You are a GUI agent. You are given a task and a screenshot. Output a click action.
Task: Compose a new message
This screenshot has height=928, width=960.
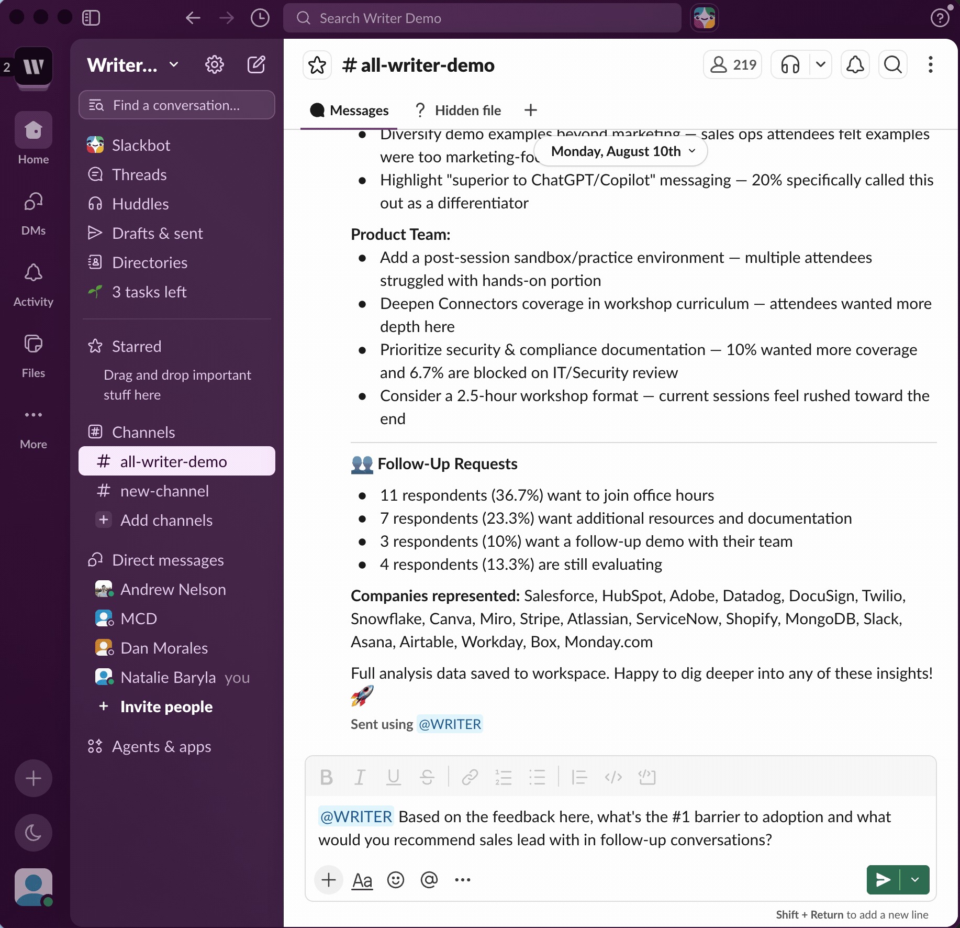point(256,65)
